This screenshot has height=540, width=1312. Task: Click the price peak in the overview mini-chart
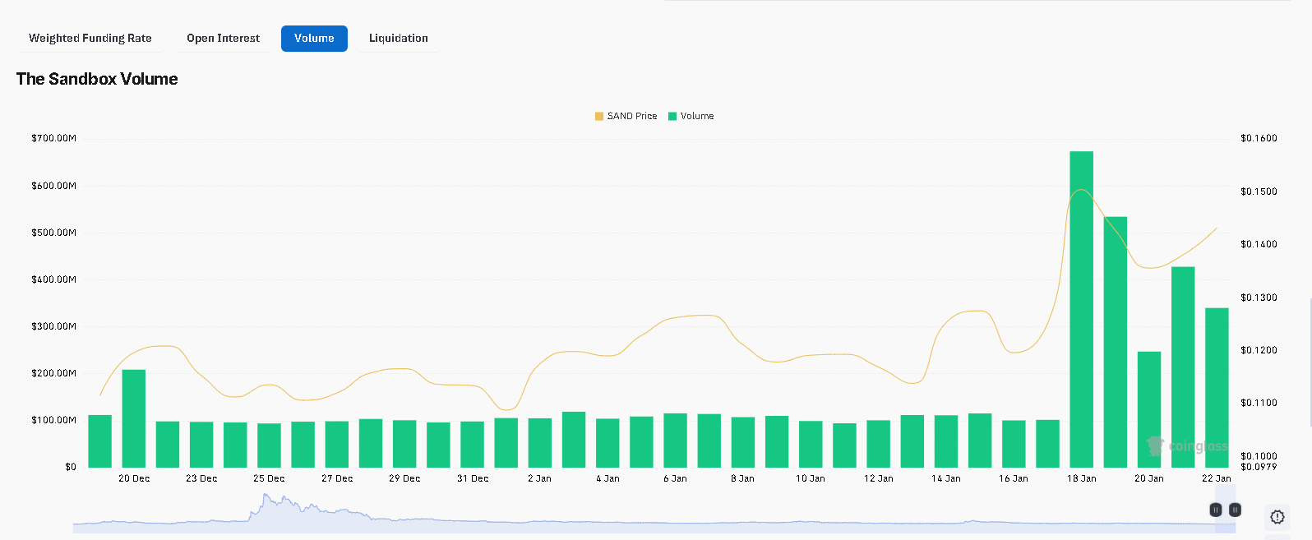coord(265,498)
